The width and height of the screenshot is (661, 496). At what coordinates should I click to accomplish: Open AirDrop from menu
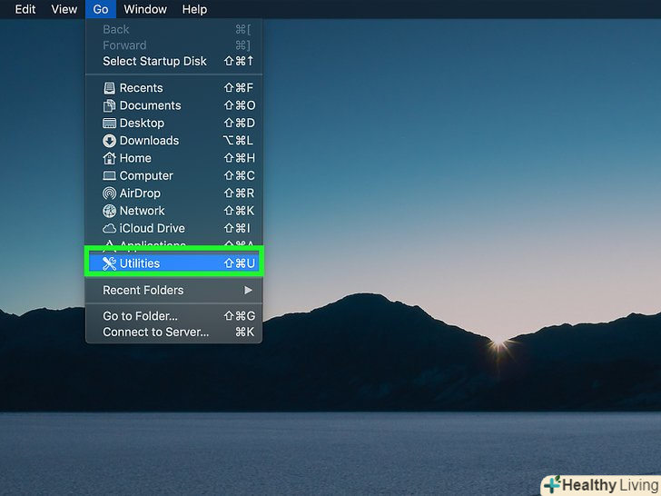point(173,193)
